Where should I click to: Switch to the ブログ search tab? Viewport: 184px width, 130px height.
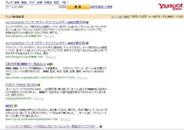click(32, 3)
